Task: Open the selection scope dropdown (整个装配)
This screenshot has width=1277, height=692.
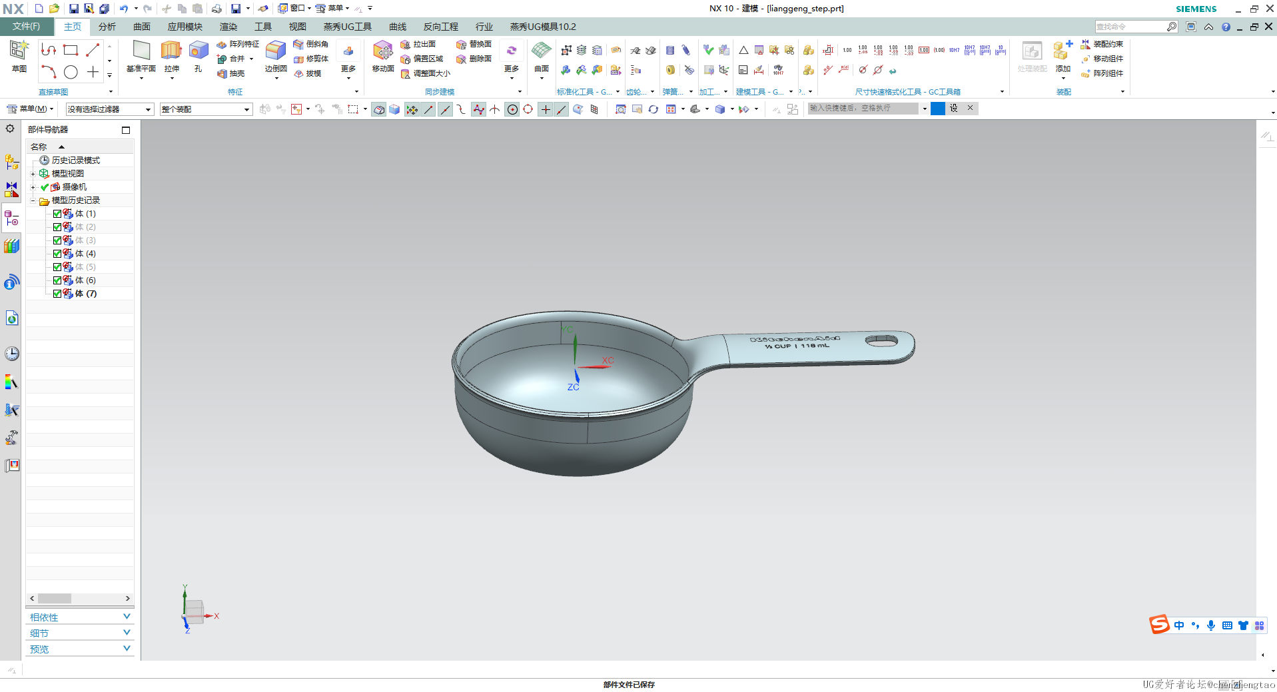Action: pos(207,109)
